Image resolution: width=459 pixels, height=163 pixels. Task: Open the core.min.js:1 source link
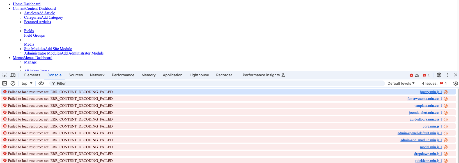point(432,126)
